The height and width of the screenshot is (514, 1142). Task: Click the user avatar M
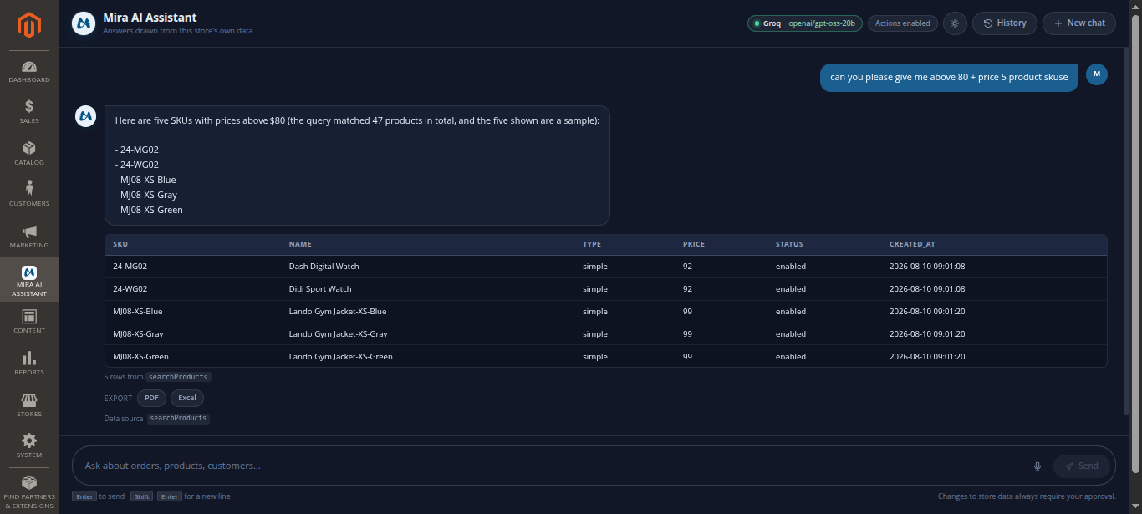coord(1097,74)
